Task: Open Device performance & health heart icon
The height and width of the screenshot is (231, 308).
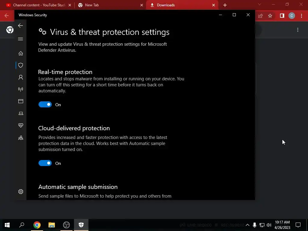Action: [x=21, y=125]
